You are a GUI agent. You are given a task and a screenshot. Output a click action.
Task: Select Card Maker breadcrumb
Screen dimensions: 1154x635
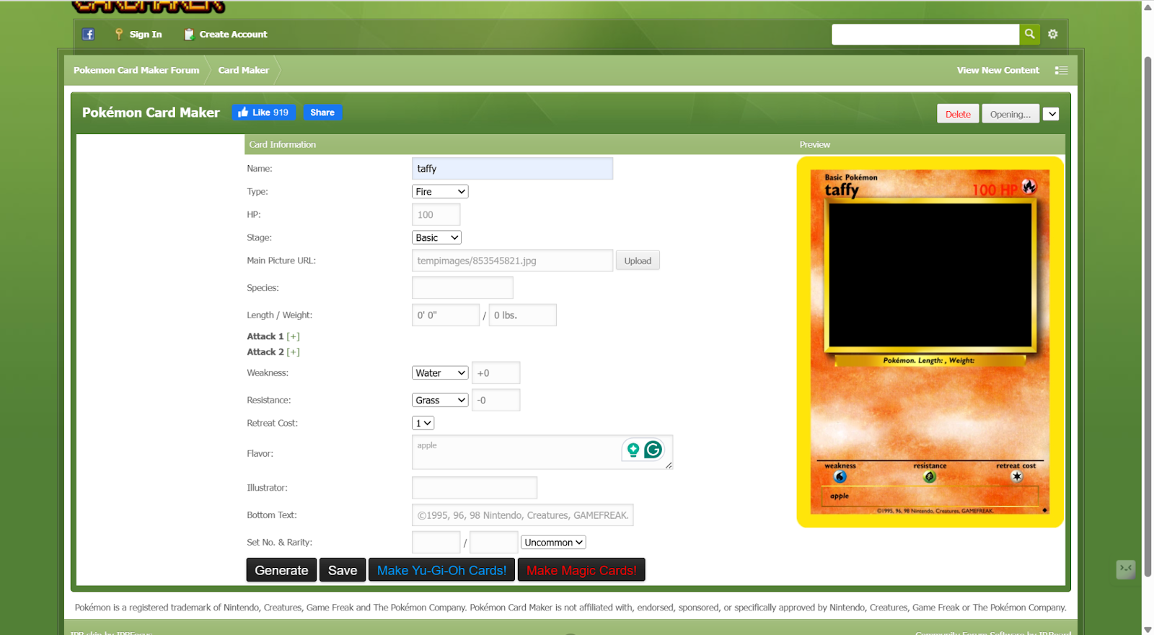click(243, 70)
